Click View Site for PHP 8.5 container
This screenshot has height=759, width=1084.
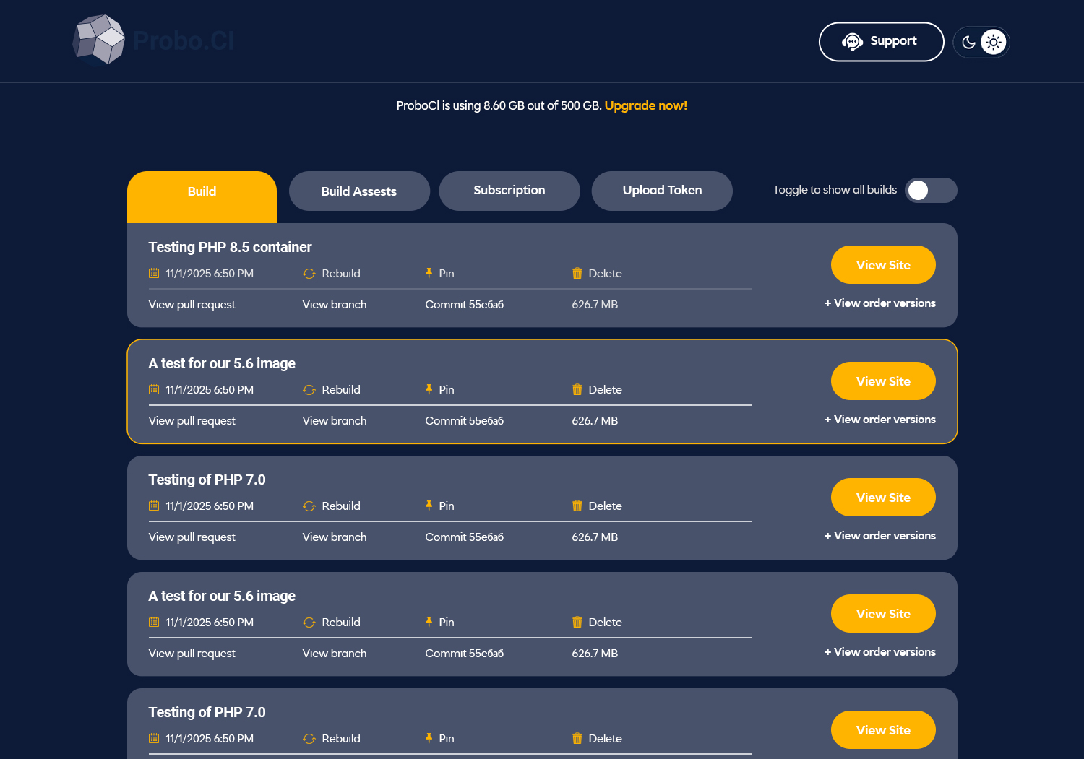[x=883, y=265]
